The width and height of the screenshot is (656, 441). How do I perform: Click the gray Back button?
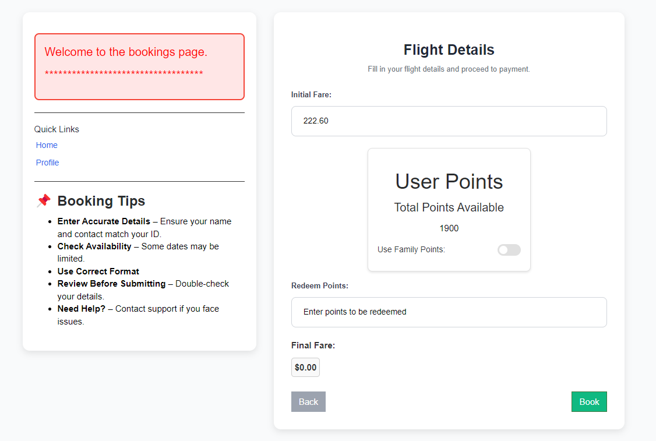point(308,402)
